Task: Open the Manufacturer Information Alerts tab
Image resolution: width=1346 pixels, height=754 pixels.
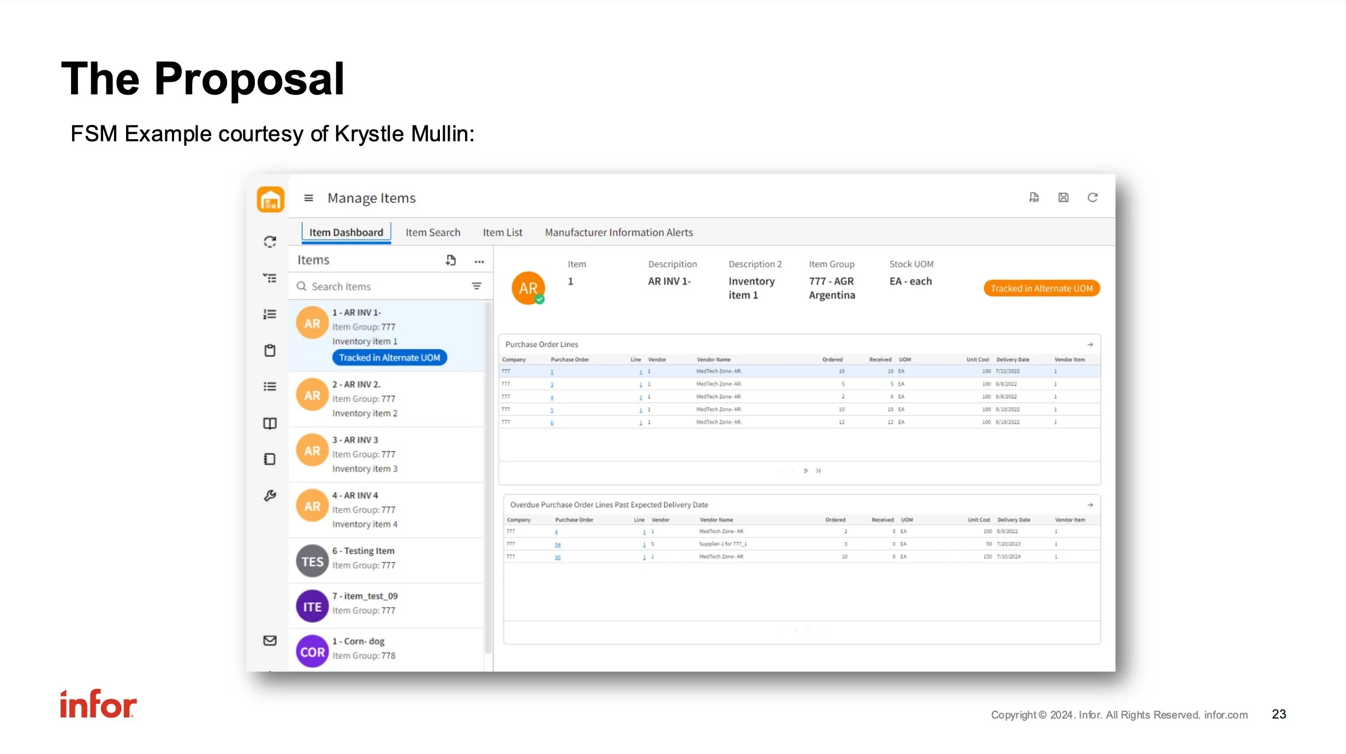Action: [x=618, y=232]
